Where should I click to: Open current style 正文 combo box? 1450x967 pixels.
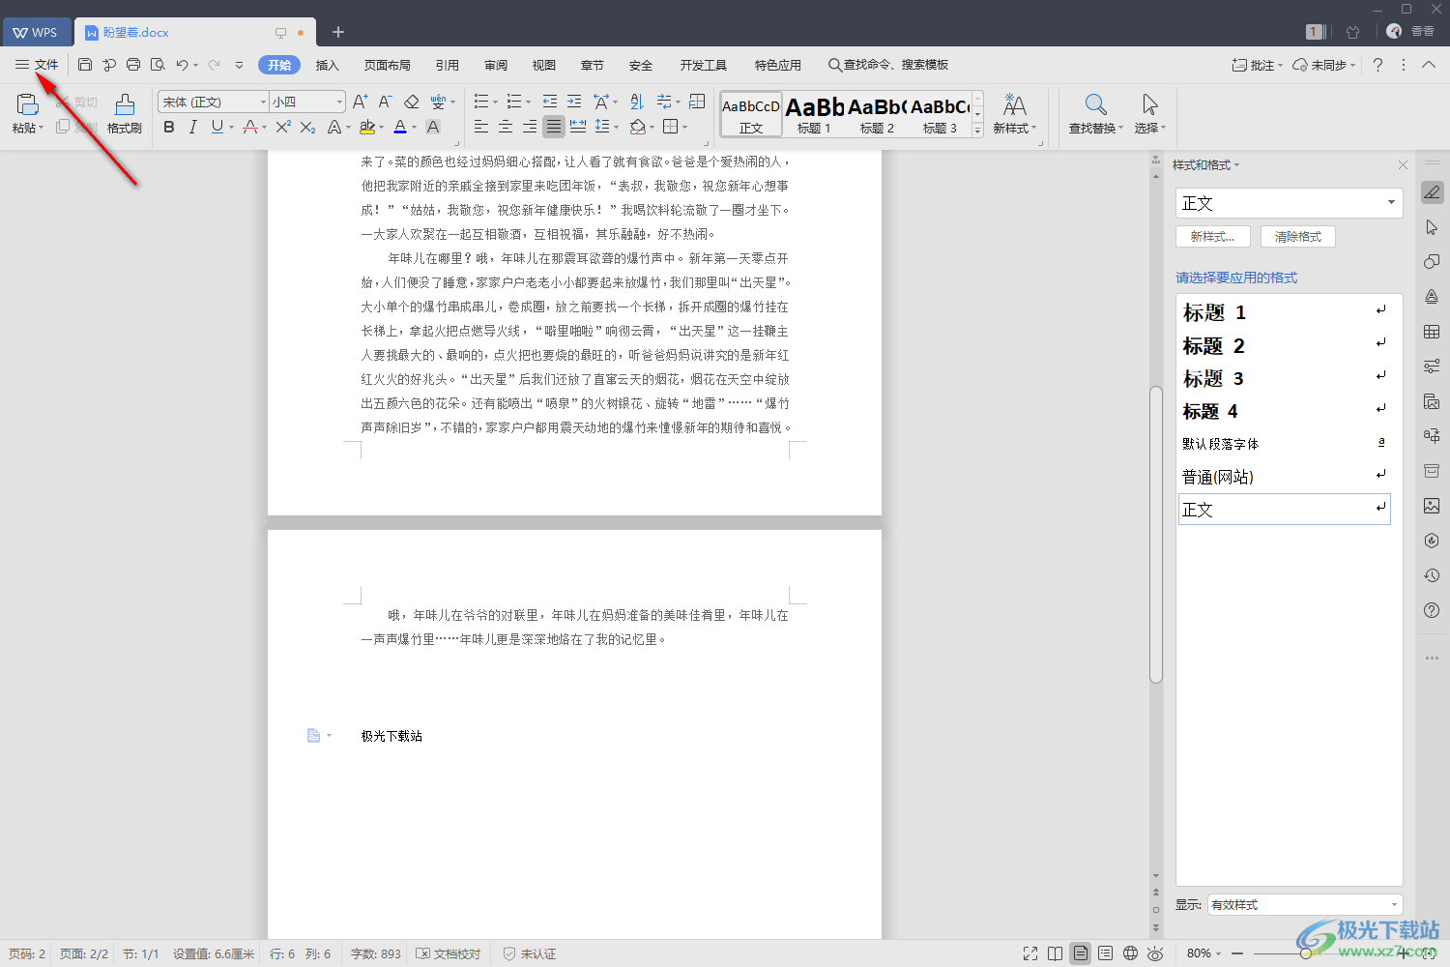[x=1289, y=203]
